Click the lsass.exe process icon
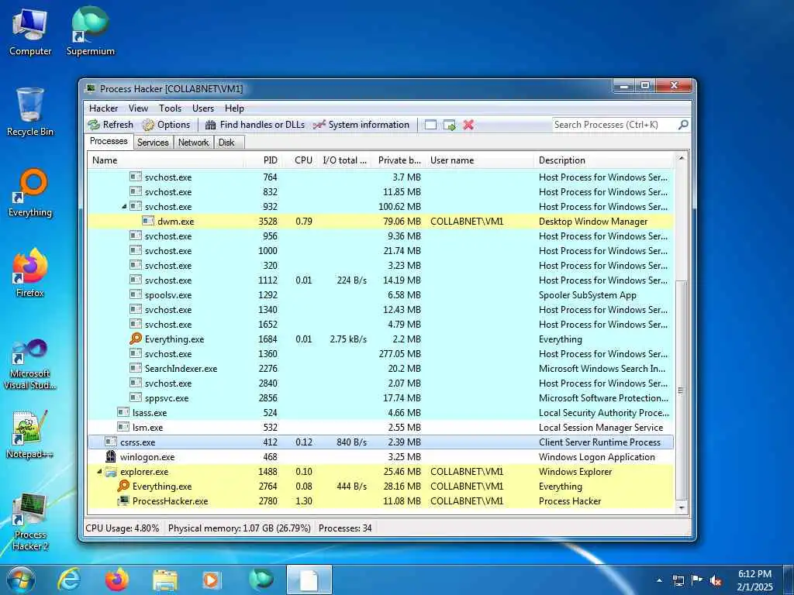794x595 pixels. click(123, 412)
